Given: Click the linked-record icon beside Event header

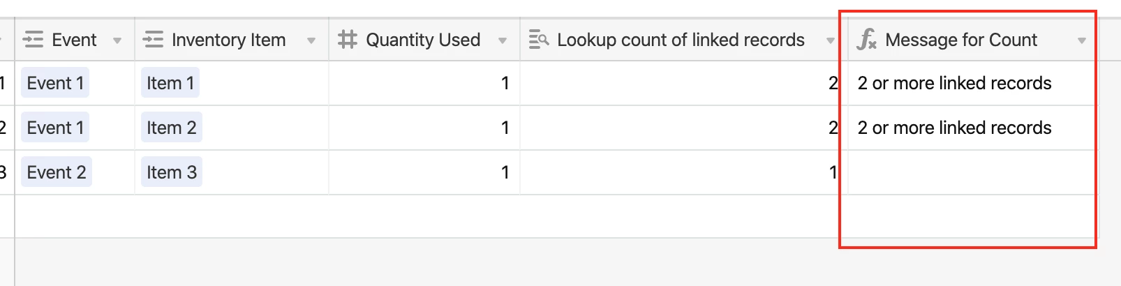Looking at the screenshot, I should tap(33, 40).
